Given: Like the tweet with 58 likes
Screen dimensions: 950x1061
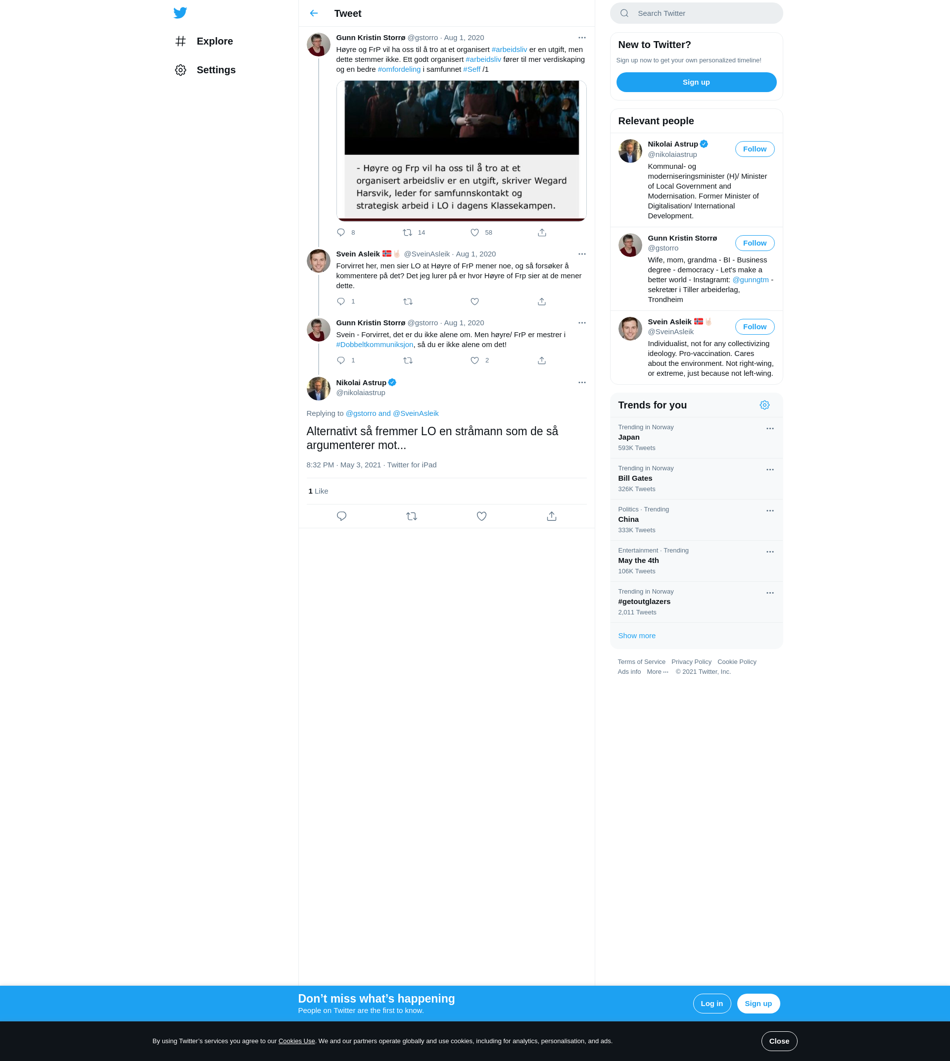Looking at the screenshot, I should pos(475,233).
